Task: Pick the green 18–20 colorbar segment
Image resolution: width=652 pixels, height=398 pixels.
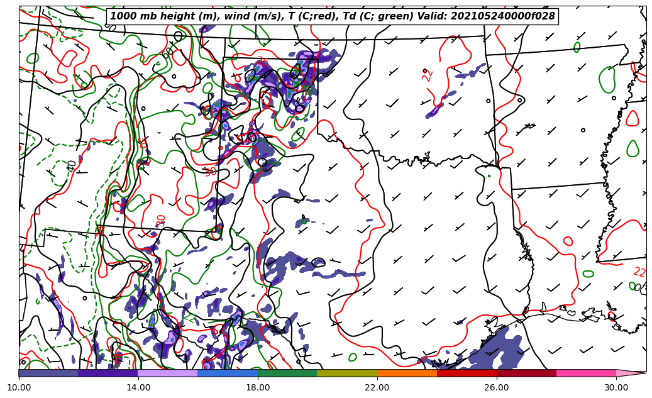Action: pos(287,373)
